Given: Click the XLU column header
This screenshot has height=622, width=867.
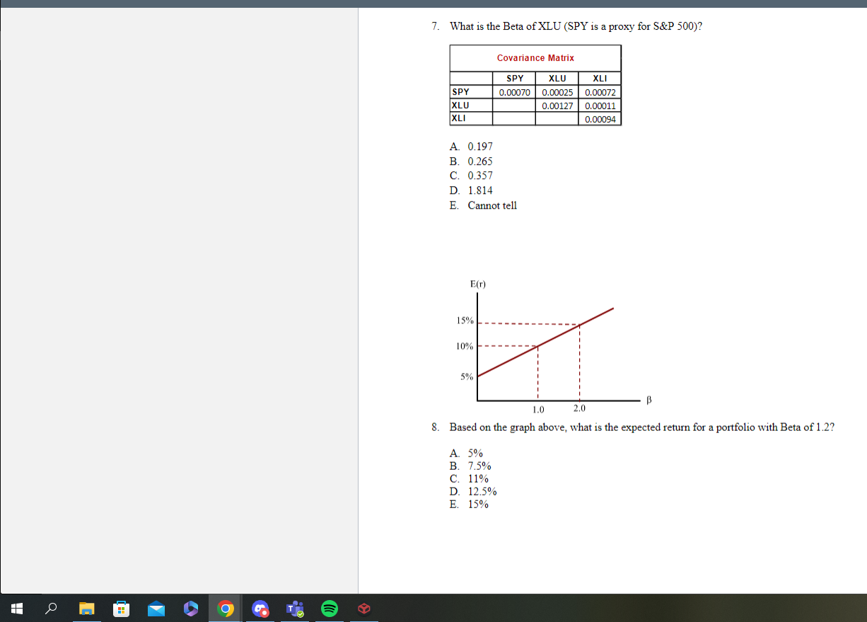Looking at the screenshot, I should (557, 79).
